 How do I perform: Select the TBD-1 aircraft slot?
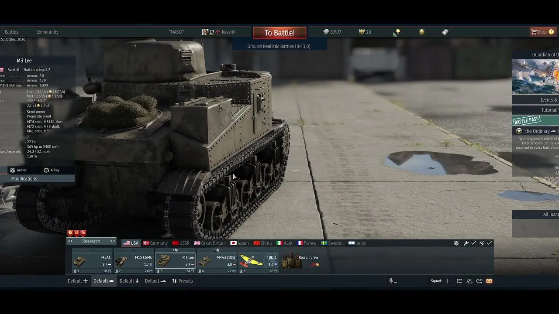coord(258,261)
